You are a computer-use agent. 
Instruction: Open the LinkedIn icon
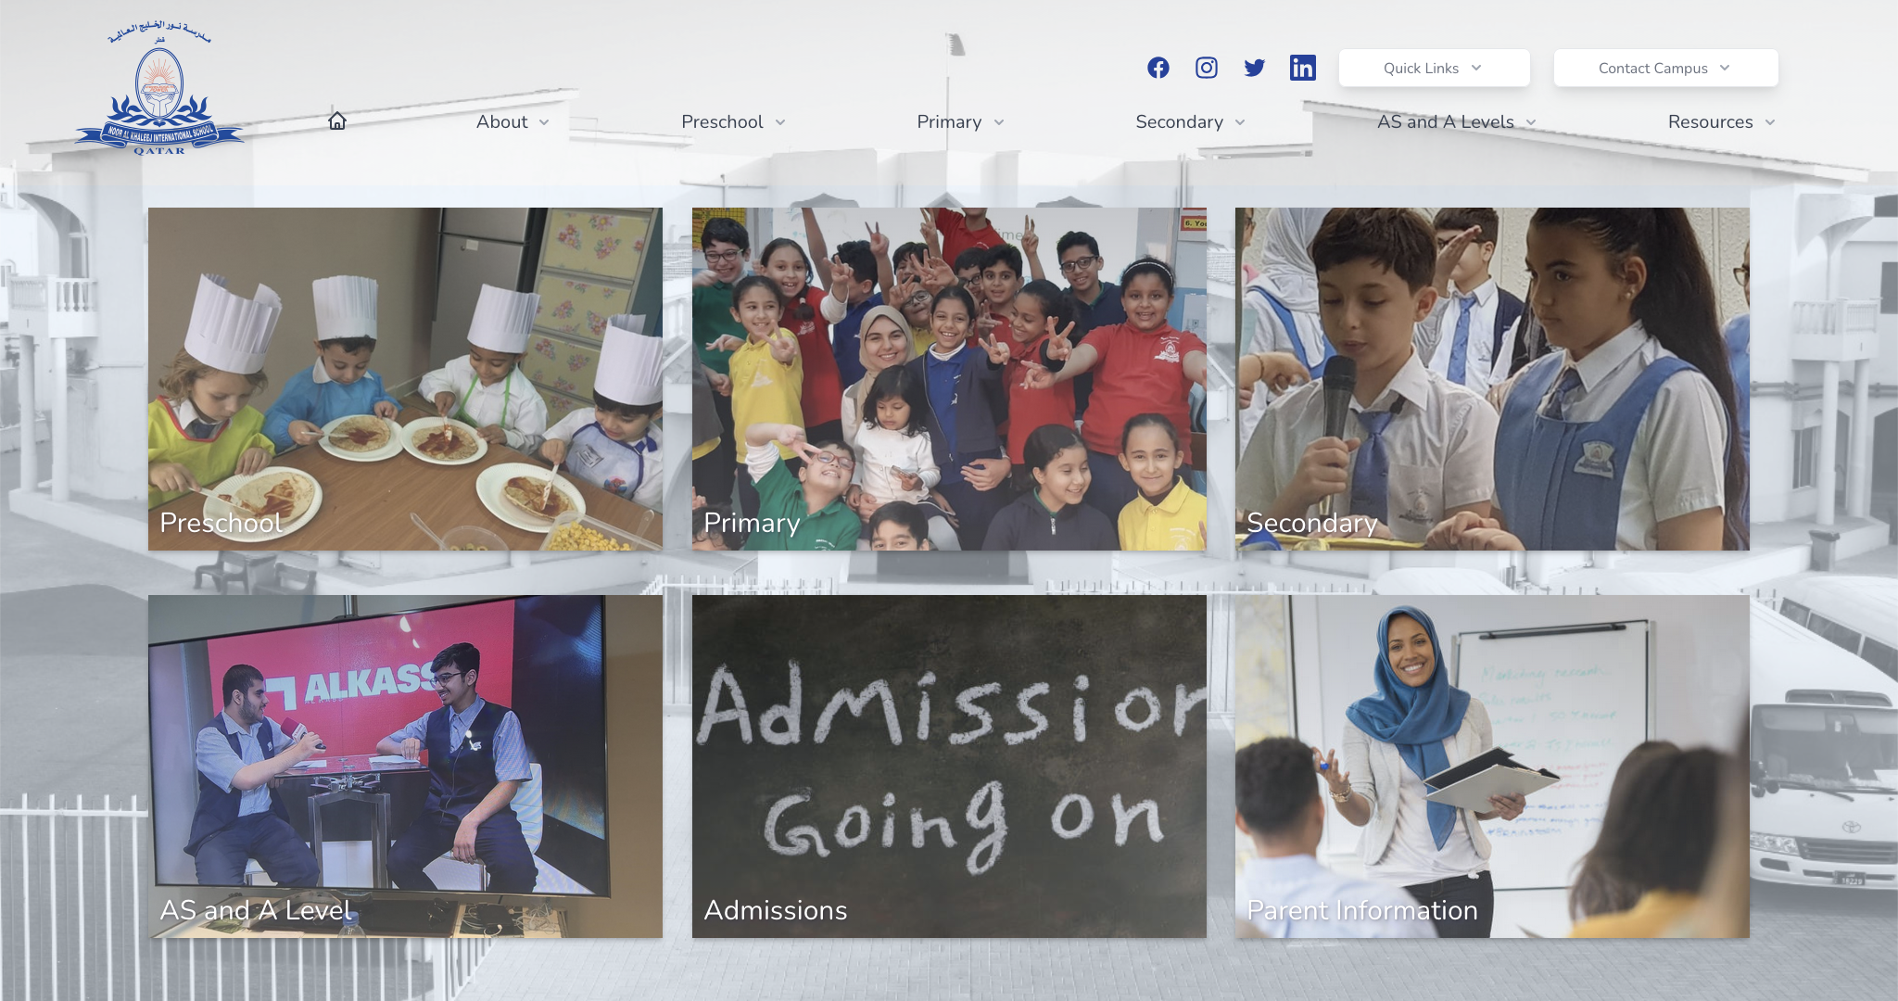pos(1302,68)
